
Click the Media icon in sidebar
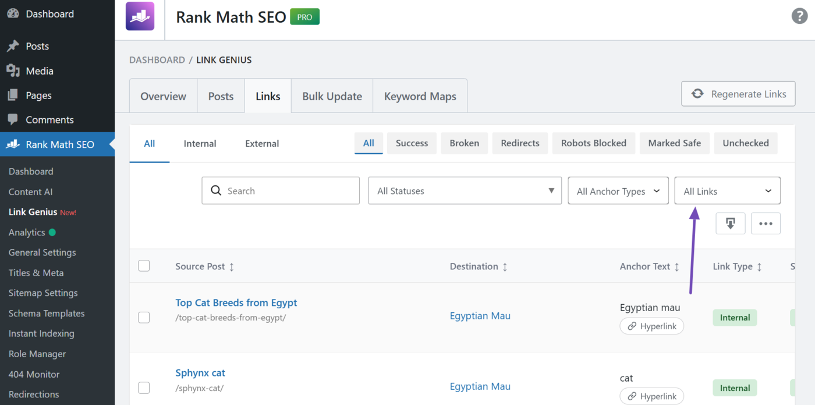13,71
